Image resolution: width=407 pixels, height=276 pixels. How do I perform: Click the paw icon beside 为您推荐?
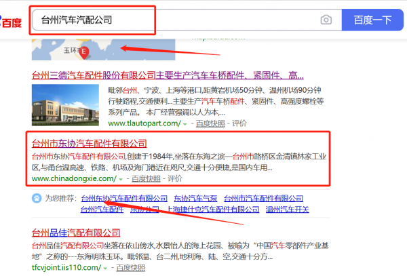pos(37,198)
